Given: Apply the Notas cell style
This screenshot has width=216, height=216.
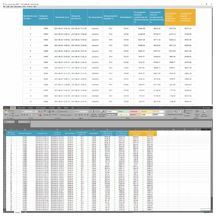Looking at the screenshot, I should tap(147, 115).
